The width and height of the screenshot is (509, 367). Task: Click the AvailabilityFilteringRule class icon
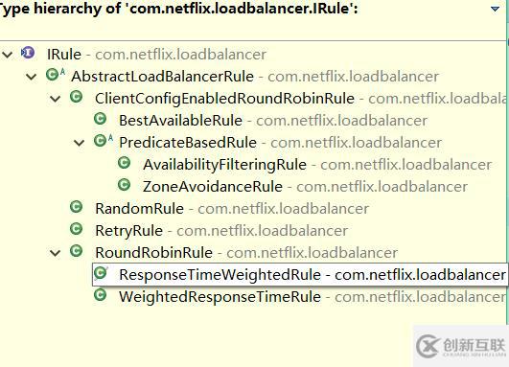pos(124,163)
